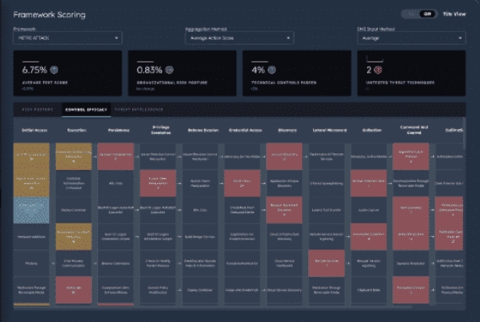The image size is (480, 322).
Task: Select the Control Efficacy tab
Action: [86, 110]
